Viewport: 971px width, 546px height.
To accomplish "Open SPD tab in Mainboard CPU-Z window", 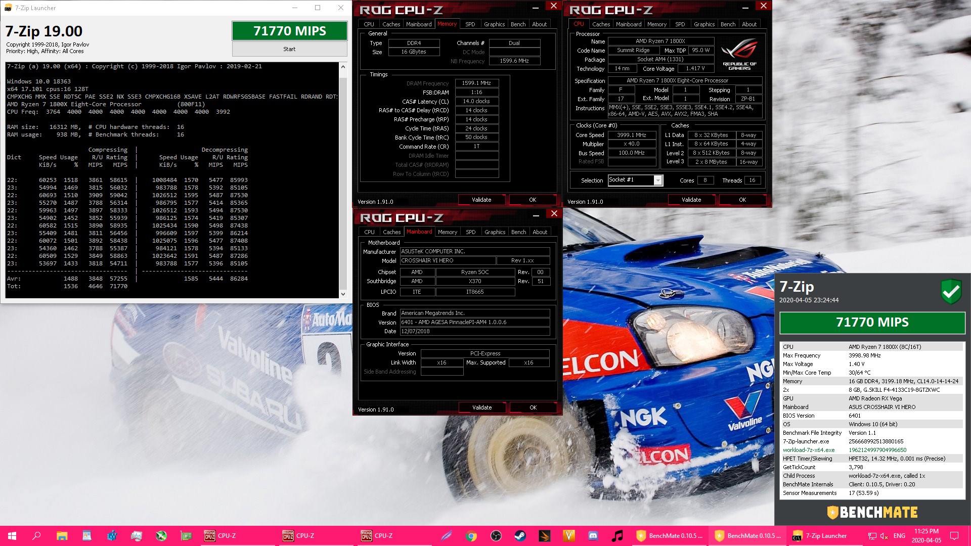I will pyautogui.click(x=470, y=232).
